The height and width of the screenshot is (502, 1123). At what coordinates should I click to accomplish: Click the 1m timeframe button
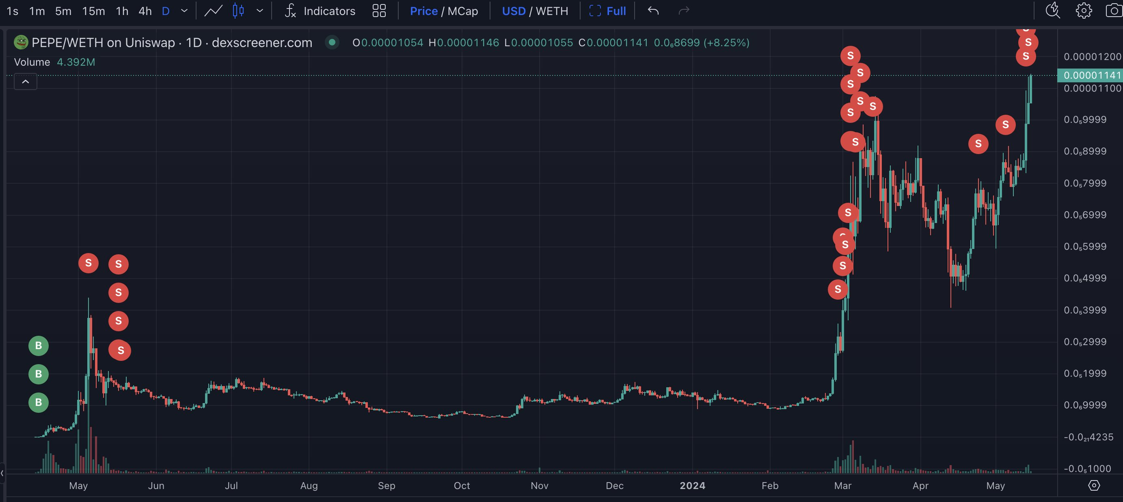pos(37,11)
